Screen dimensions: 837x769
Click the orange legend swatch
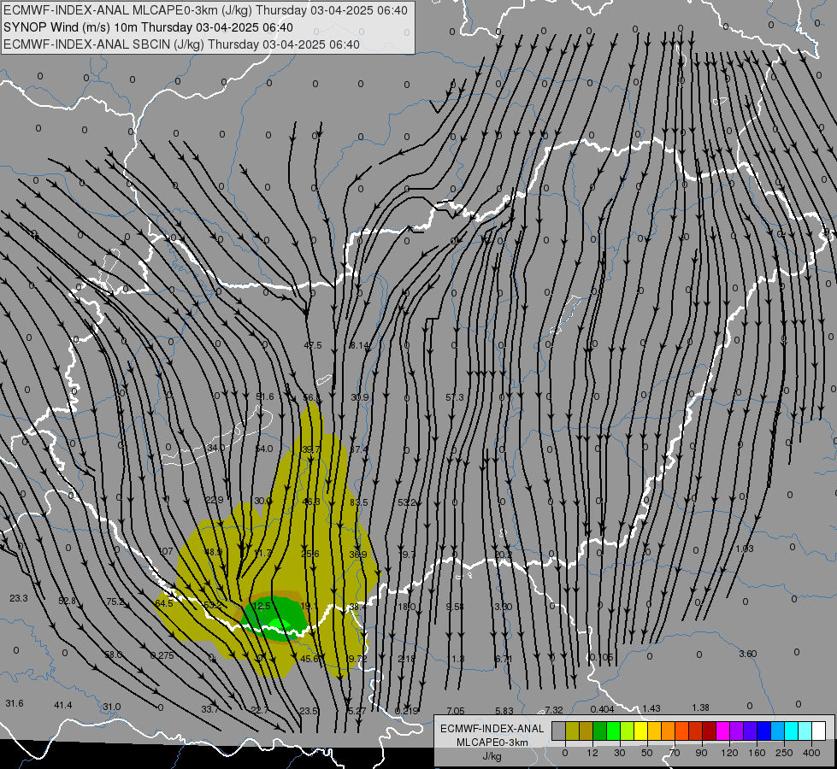coord(669,731)
